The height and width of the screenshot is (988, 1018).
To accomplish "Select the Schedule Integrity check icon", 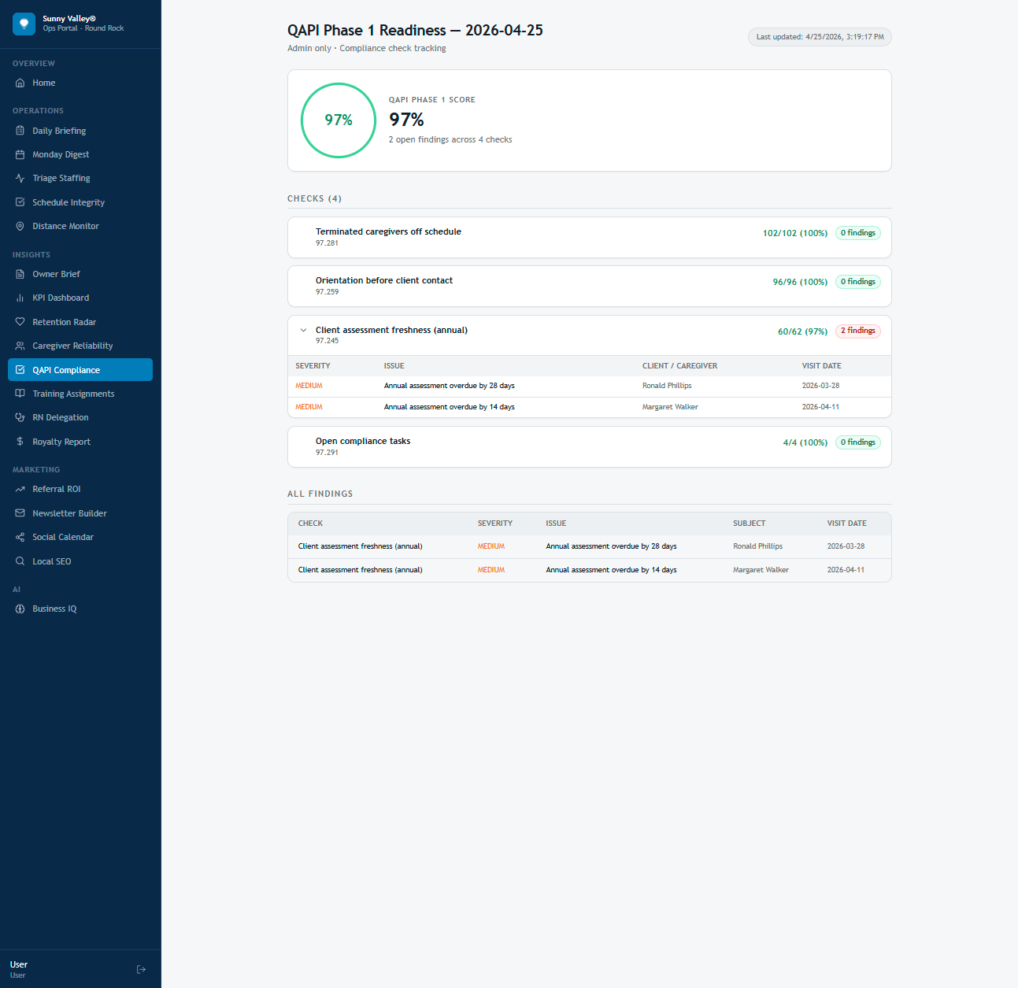I will (20, 202).
